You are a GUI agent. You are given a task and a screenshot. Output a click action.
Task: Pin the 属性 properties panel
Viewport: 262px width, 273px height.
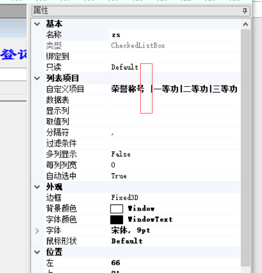point(245,11)
